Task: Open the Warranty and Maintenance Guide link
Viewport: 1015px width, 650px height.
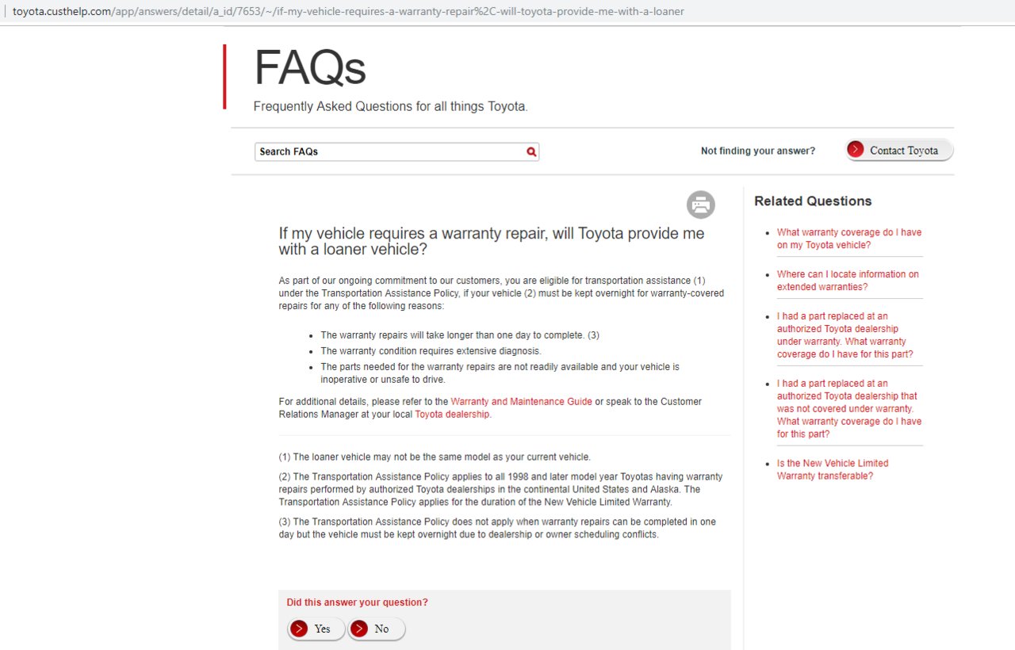Action: [x=521, y=401]
